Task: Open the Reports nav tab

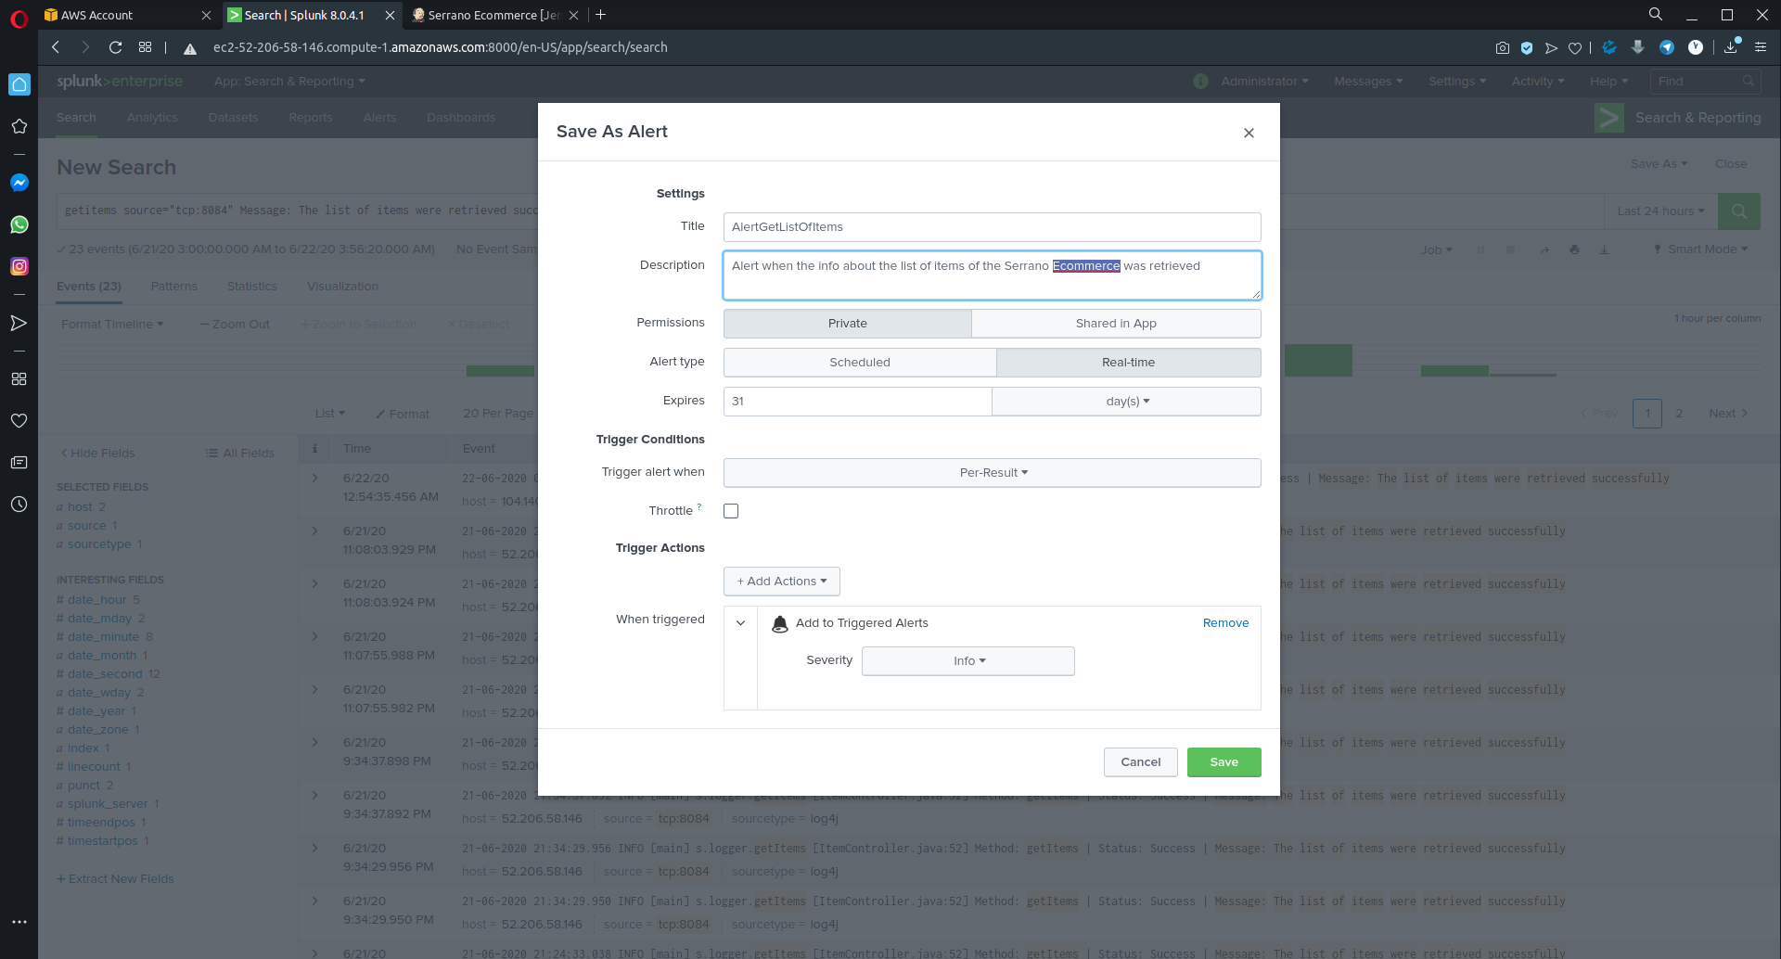Action: click(311, 118)
